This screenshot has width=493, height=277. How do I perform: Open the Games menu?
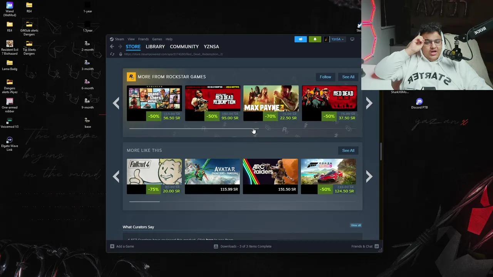point(157,39)
